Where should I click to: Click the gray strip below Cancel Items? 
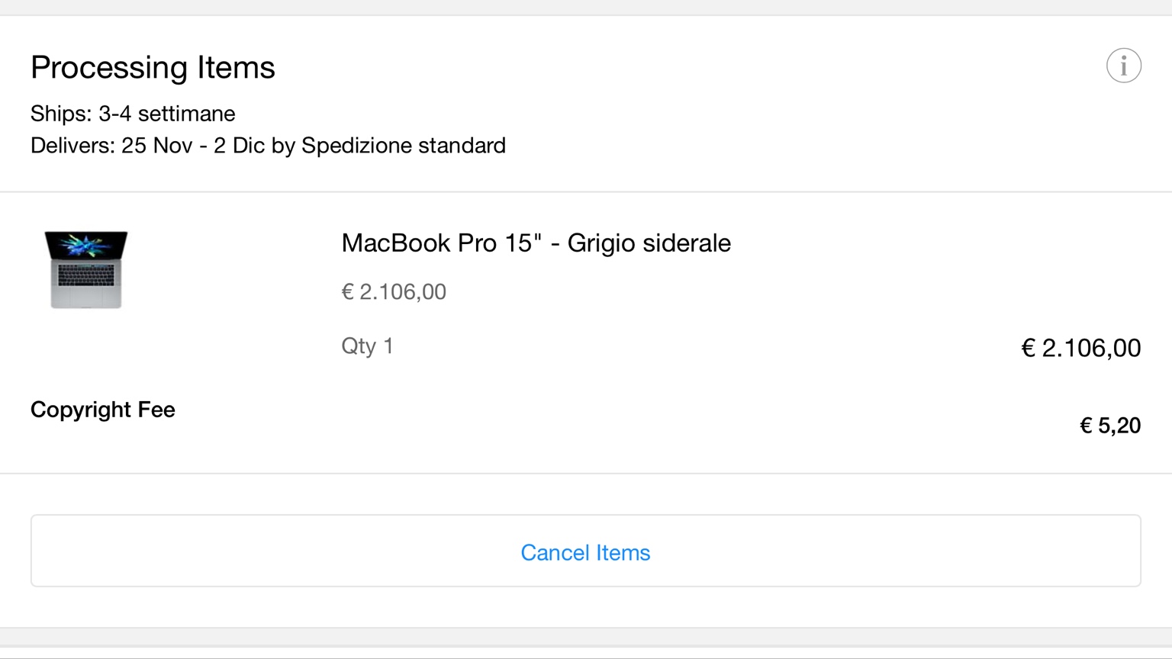pyautogui.click(x=586, y=636)
